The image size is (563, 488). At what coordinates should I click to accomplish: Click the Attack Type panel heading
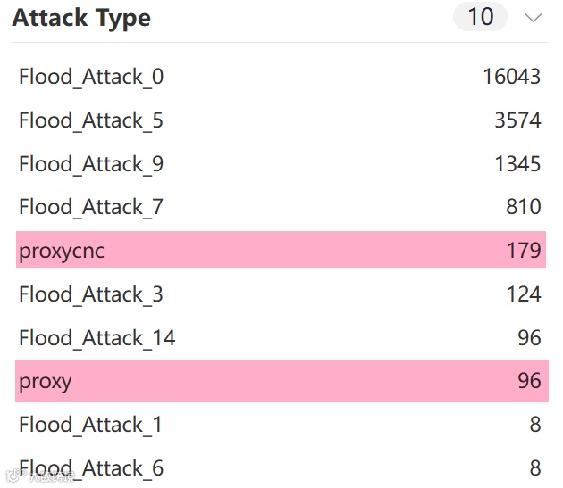coord(81,19)
